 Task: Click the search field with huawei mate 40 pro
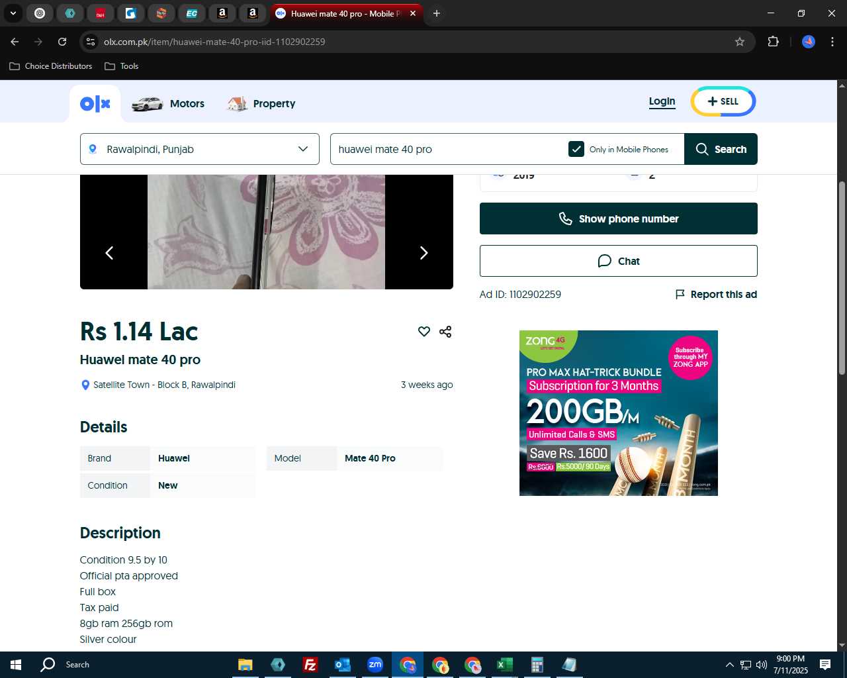point(449,149)
